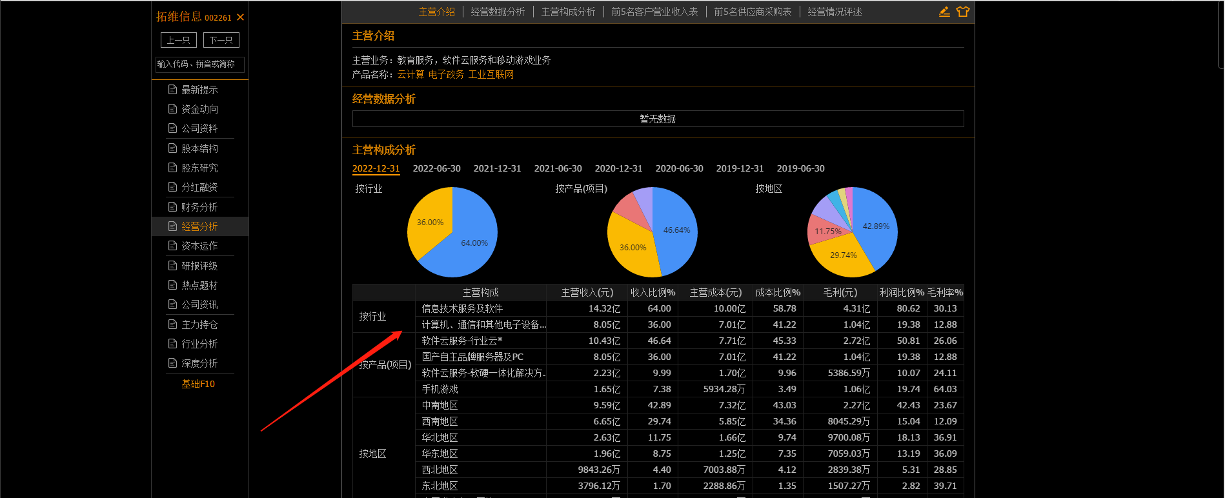This screenshot has width=1225, height=498.
Task: Select the 2021-12-31 report period
Action: 497,168
